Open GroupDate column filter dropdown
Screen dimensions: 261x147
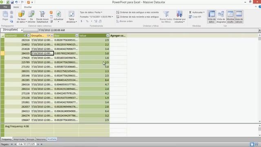[x=52, y=36]
